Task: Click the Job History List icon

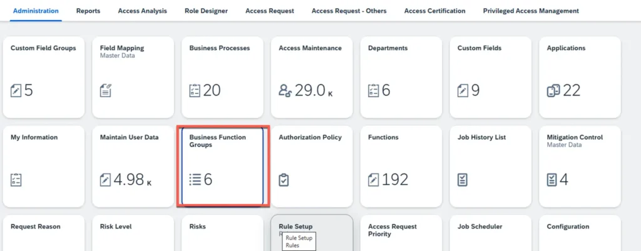Action: (463, 180)
